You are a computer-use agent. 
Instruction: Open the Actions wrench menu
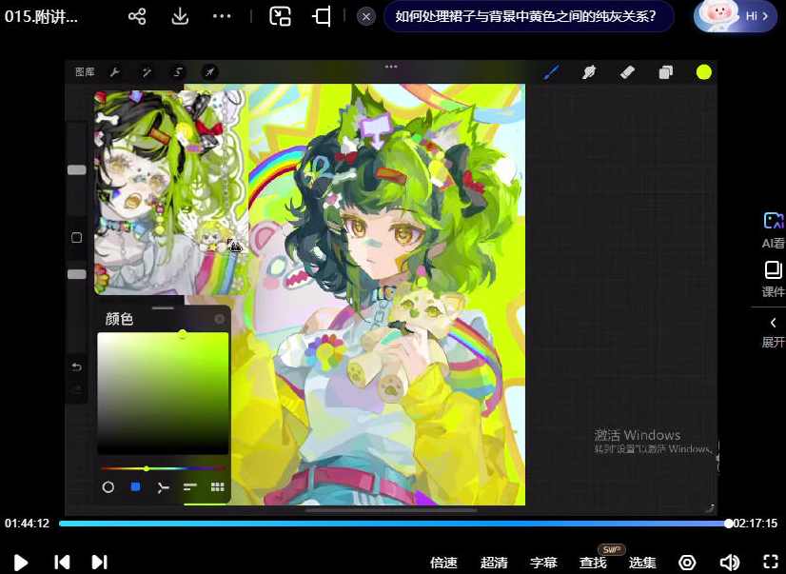pos(114,71)
